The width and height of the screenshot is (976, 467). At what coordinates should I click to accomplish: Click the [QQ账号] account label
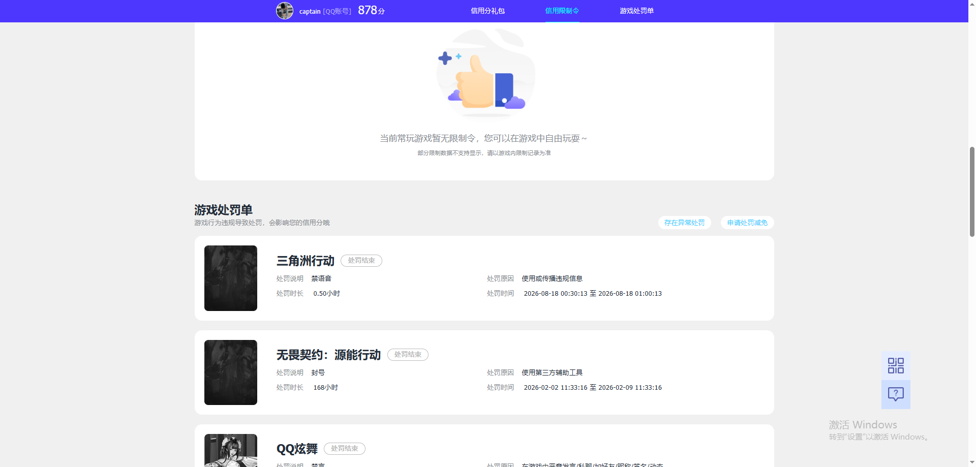337,11
